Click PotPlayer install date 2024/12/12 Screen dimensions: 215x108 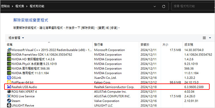coord(148,82)
